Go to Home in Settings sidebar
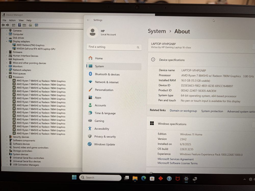255x191 pixels. 114,58
